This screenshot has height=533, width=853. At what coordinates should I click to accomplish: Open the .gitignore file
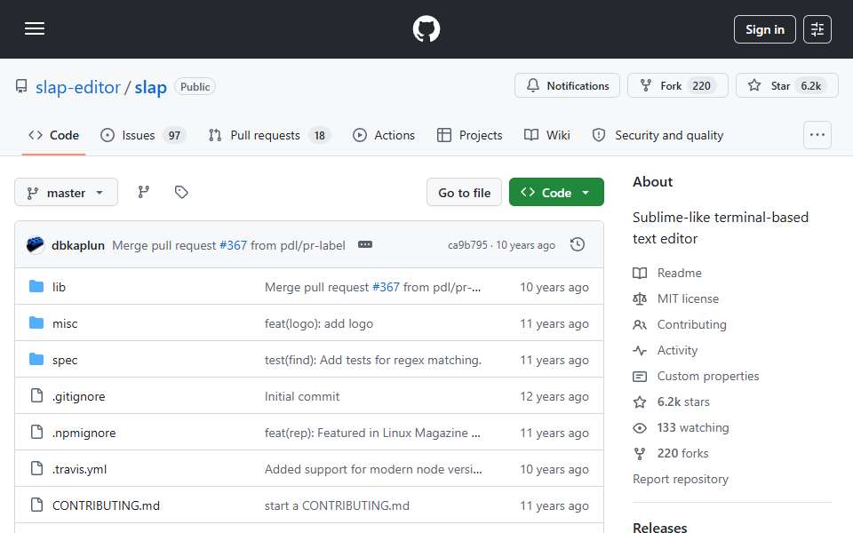(x=78, y=396)
